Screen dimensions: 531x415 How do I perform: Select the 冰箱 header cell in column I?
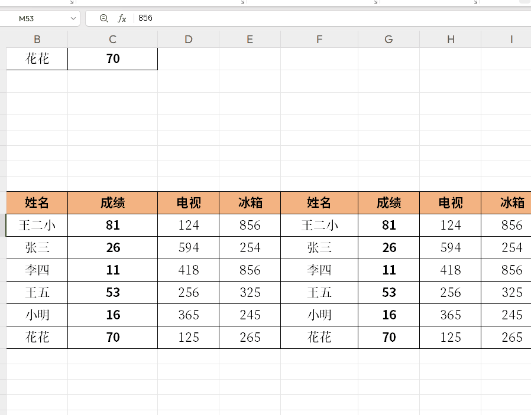point(506,202)
